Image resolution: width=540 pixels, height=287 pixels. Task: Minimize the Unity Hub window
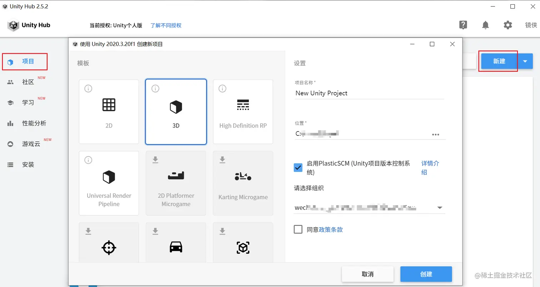tap(493, 6)
